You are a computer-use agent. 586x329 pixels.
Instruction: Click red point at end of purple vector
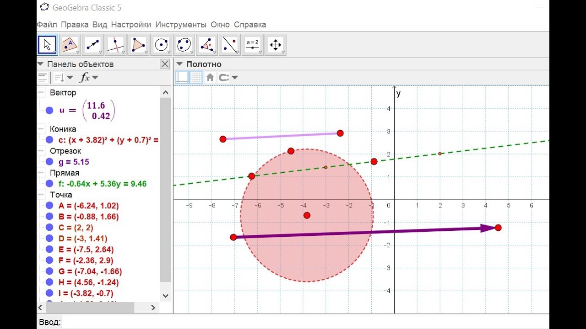tap(498, 228)
